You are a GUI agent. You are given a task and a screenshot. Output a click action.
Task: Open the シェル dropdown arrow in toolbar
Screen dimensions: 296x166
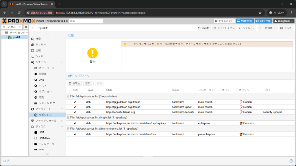254,28
